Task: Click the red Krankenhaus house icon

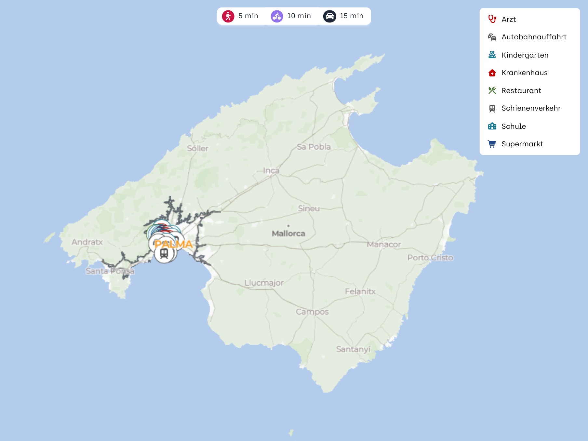Action: pyautogui.click(x=492, y=73)
